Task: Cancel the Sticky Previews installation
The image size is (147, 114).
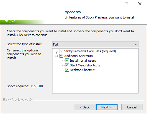Action: point(132,107)
